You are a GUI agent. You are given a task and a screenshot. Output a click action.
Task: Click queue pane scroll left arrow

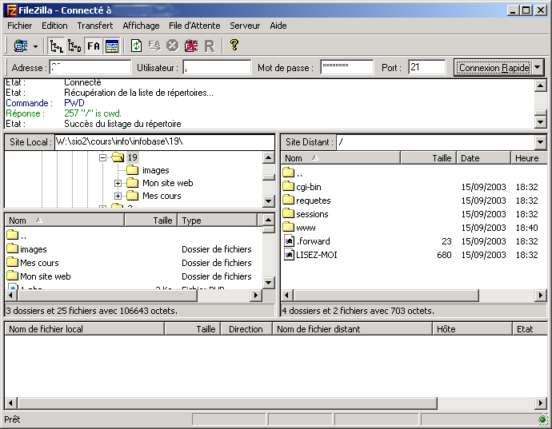pos(10,403)
